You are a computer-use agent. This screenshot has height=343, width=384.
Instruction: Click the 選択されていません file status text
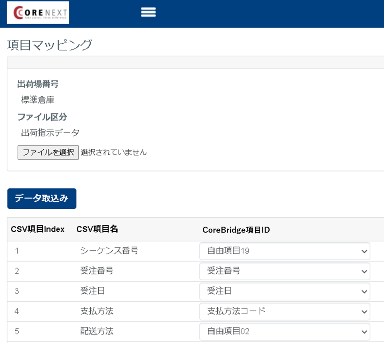click(x=114, y=153)
